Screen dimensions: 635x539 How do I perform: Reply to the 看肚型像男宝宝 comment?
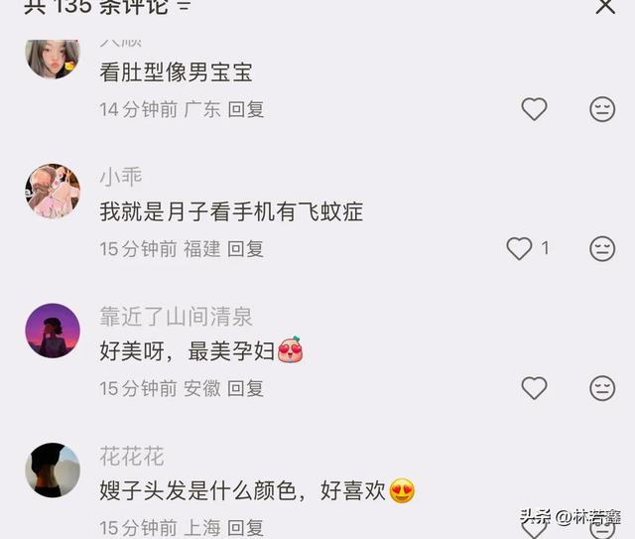coord(246,109)
